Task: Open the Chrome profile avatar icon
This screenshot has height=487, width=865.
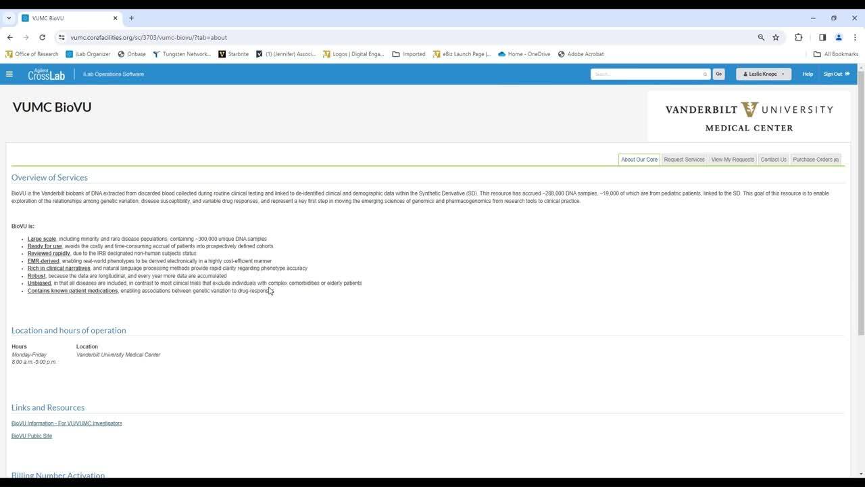Action: tap(839, 38)
